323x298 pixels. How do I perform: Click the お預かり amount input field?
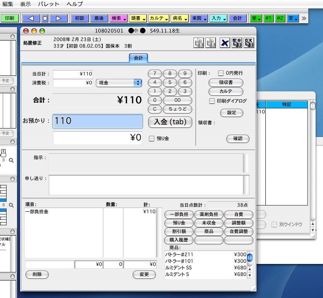point(97,121)
